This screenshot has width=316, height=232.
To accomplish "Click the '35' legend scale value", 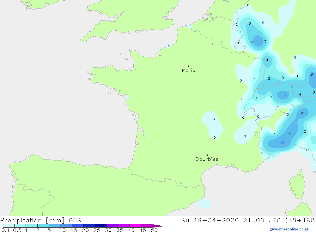I will pos(120,230).
